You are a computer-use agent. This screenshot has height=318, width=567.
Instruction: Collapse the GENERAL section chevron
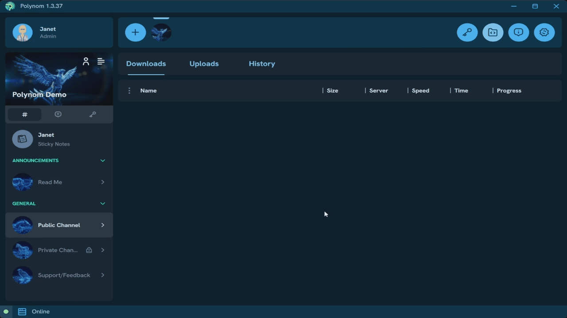click(102, 204)
